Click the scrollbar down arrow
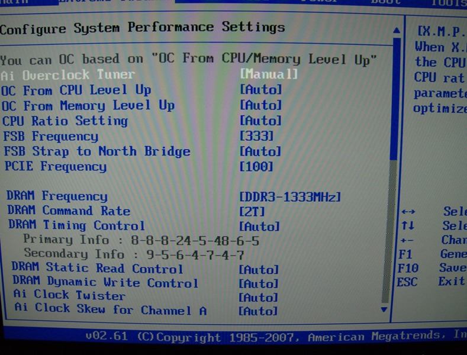The height and width of the screenshot is (355, 467). 384,309
